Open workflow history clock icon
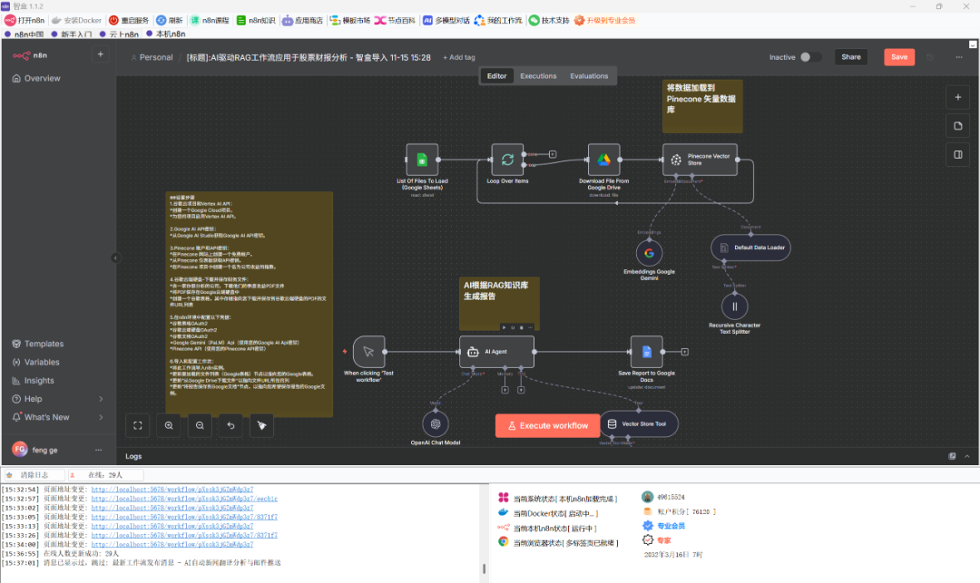Viewport: 980px width, 583px height. pos(930,57)
